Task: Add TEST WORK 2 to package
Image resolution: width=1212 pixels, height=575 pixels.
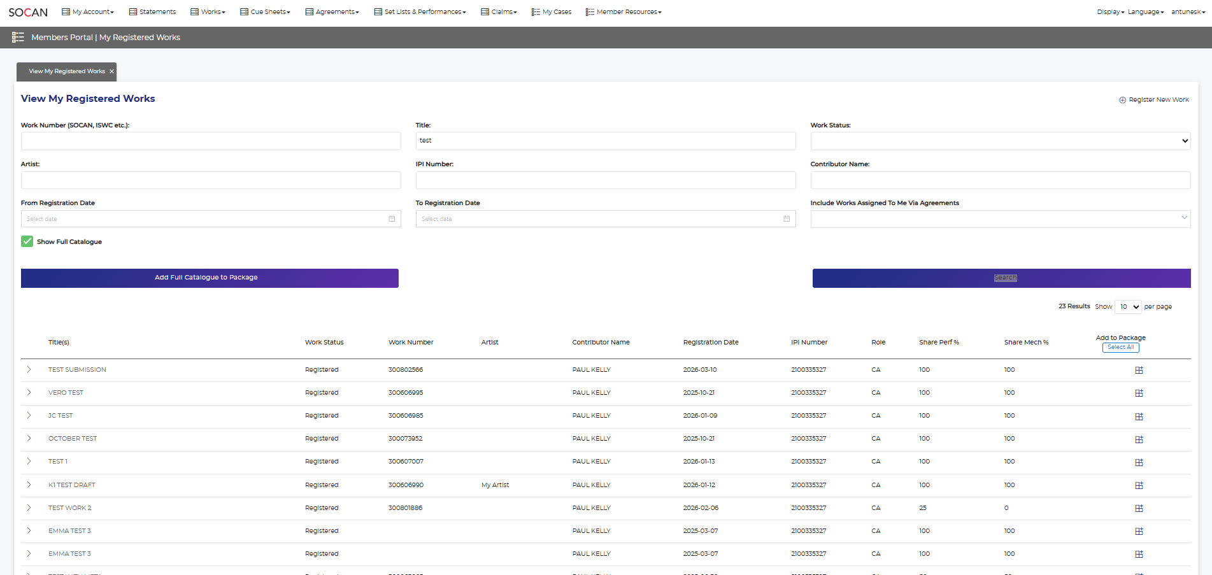Action: [x=1139, y=508]
